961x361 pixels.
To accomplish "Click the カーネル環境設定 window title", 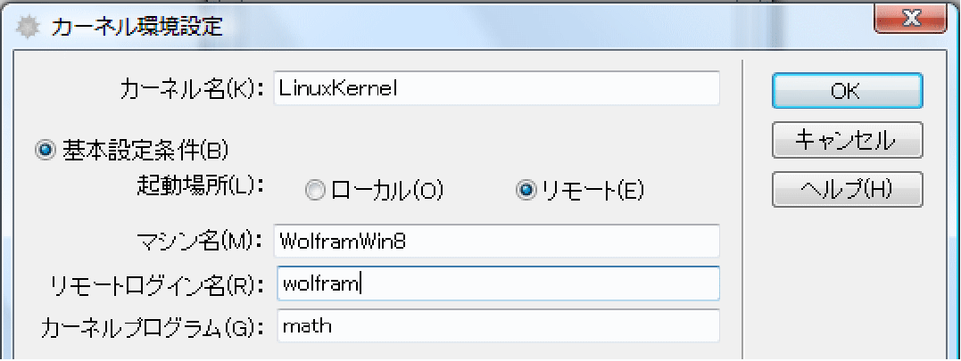I will (137, 27).
